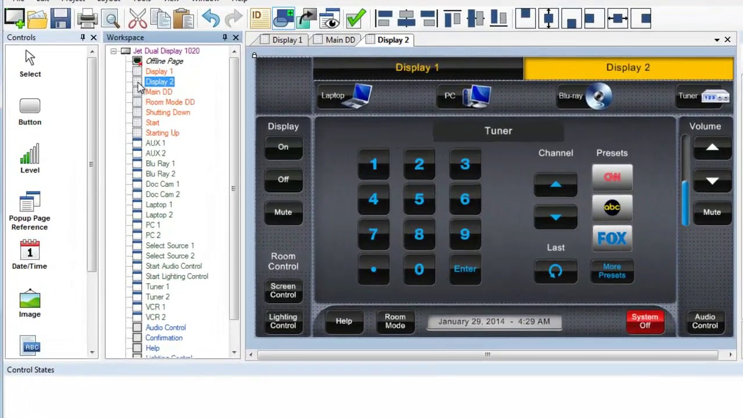Click the Display On button
The width and height of the screenshot is (743, 418).
(x=283, y=147)
